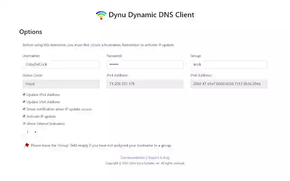290x181 pixels.
Task: Click the 'Password:' label
Action: coord(114,56)
